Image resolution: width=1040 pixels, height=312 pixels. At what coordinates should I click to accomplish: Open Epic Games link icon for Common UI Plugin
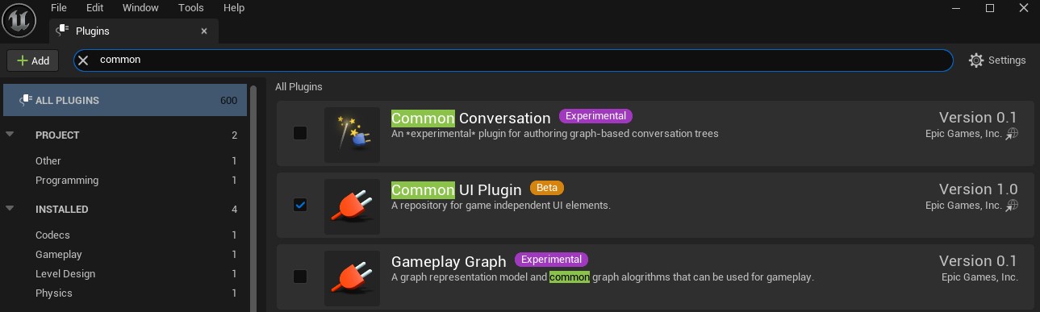(1012, 206)
